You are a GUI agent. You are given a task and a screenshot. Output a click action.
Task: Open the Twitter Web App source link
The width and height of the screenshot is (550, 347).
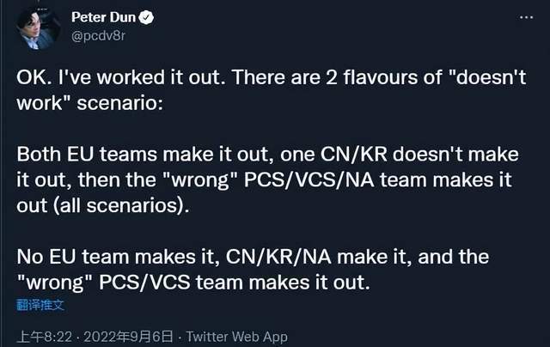pos(237,337)
